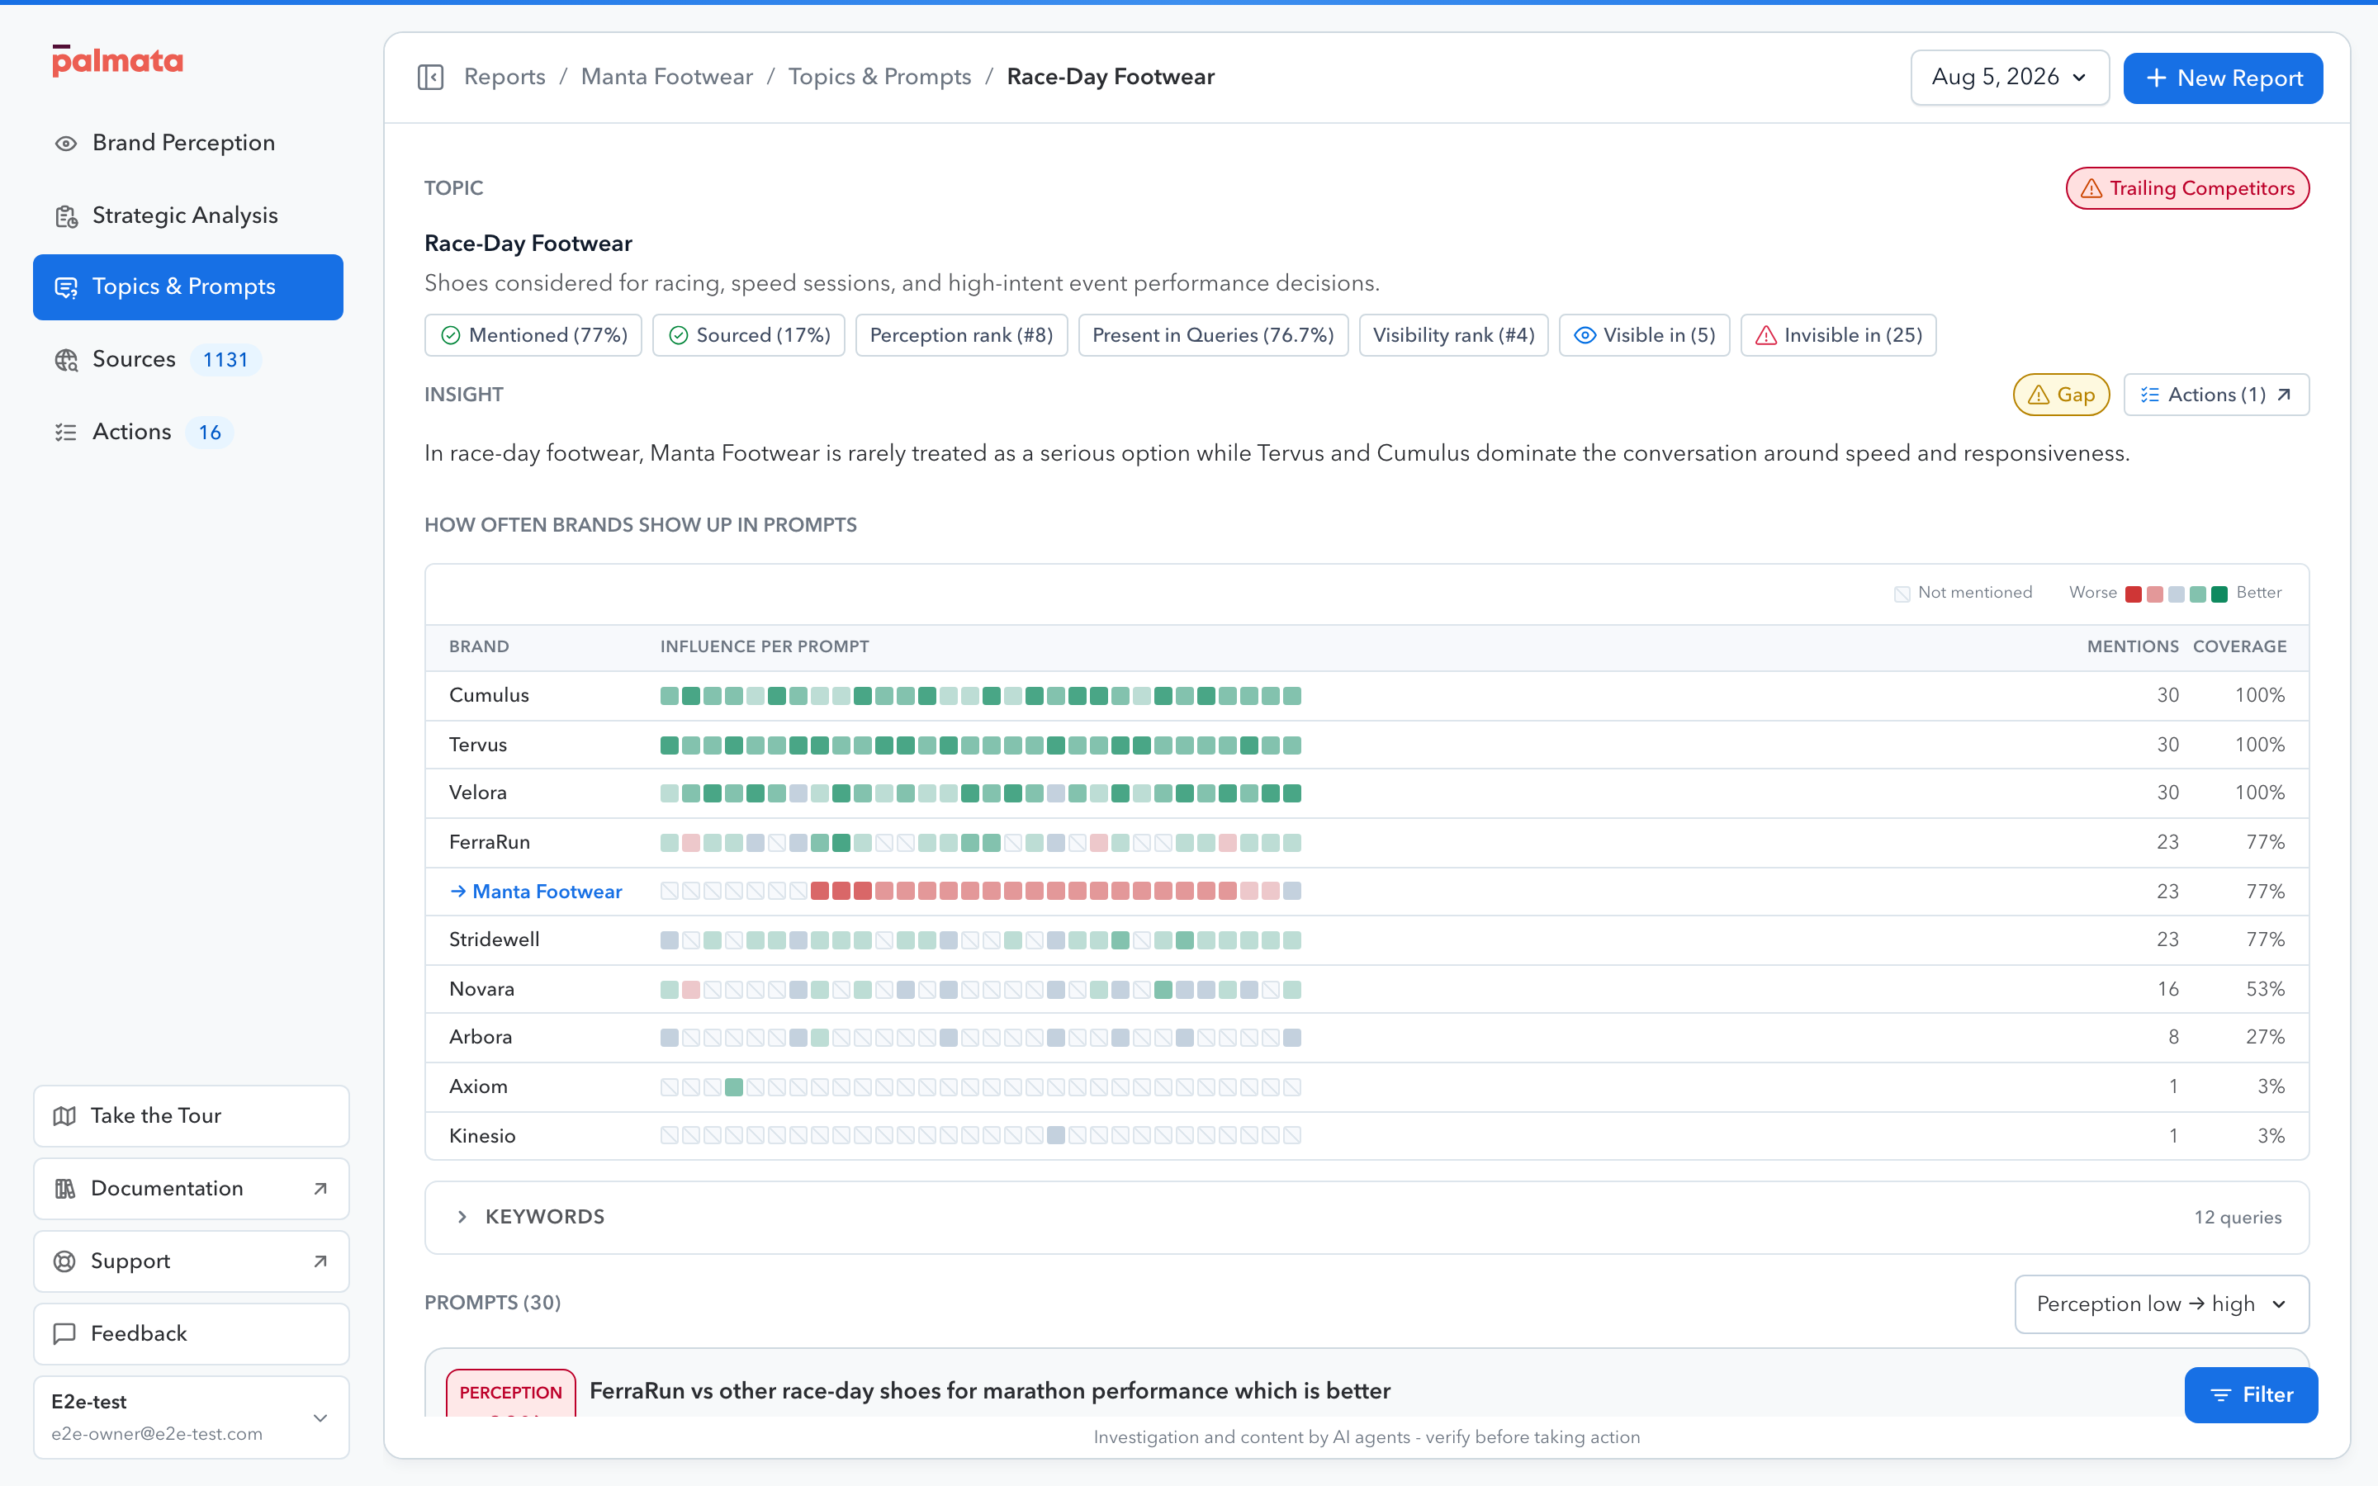The width and height of the screenshot is (2378, 1486).
Task: Click the Present in Queries (76.7%) chip
Action: point(1213,336)
